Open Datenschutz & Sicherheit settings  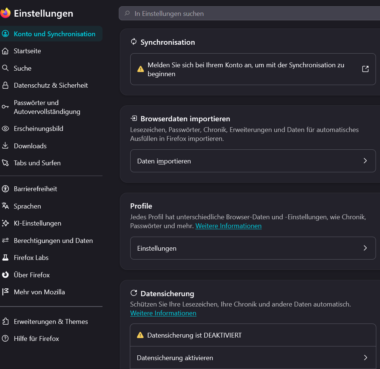coord(51,85)
